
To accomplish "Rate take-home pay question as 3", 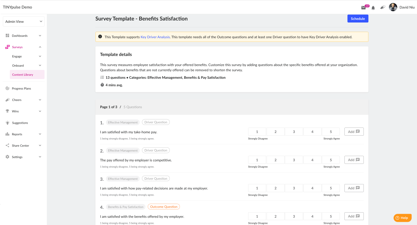I will (294, 132).
